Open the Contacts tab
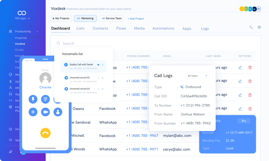Image resolution: width=269 pixels, height=161 pixels. (100, 28)
